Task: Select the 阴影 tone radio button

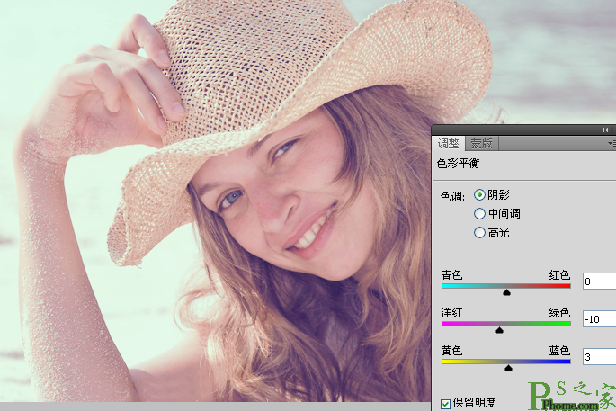Action: coord(479,195)
